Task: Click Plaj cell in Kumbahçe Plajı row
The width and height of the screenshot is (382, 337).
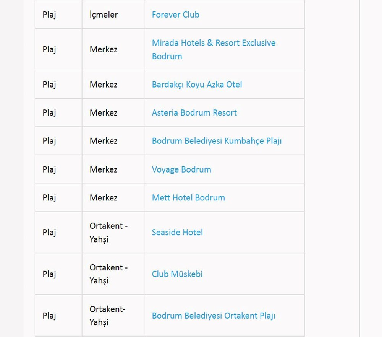Action: point(49,141)
